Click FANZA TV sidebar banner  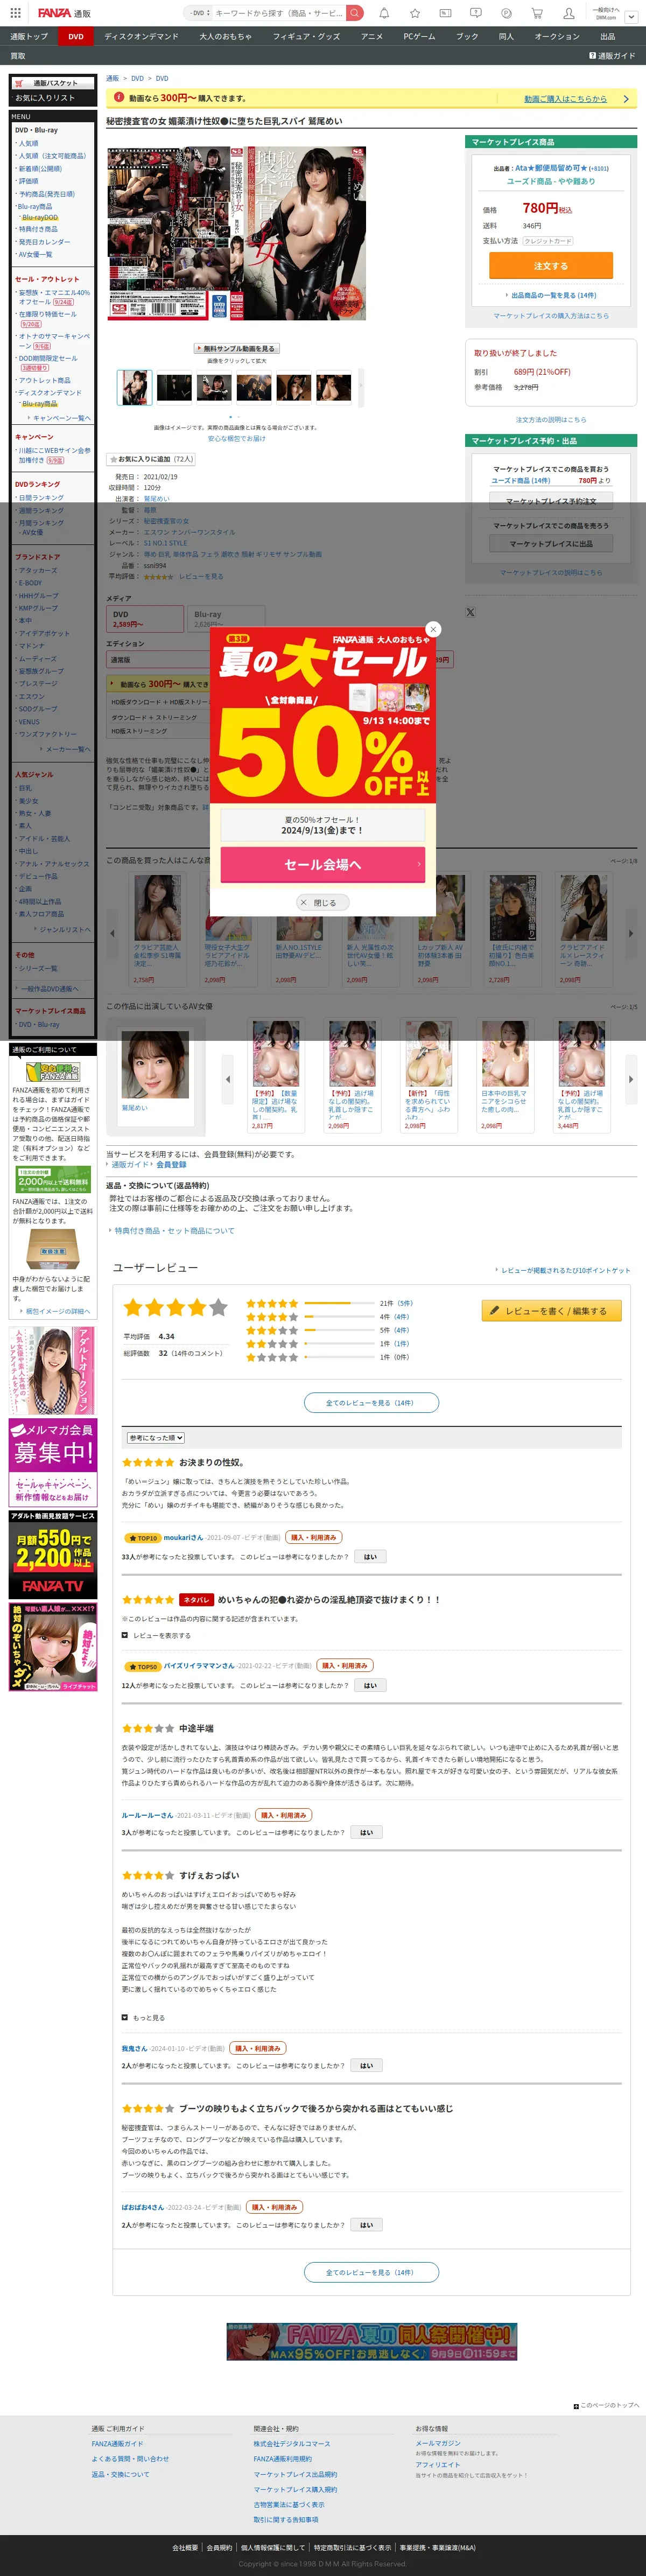[52, 1554]
